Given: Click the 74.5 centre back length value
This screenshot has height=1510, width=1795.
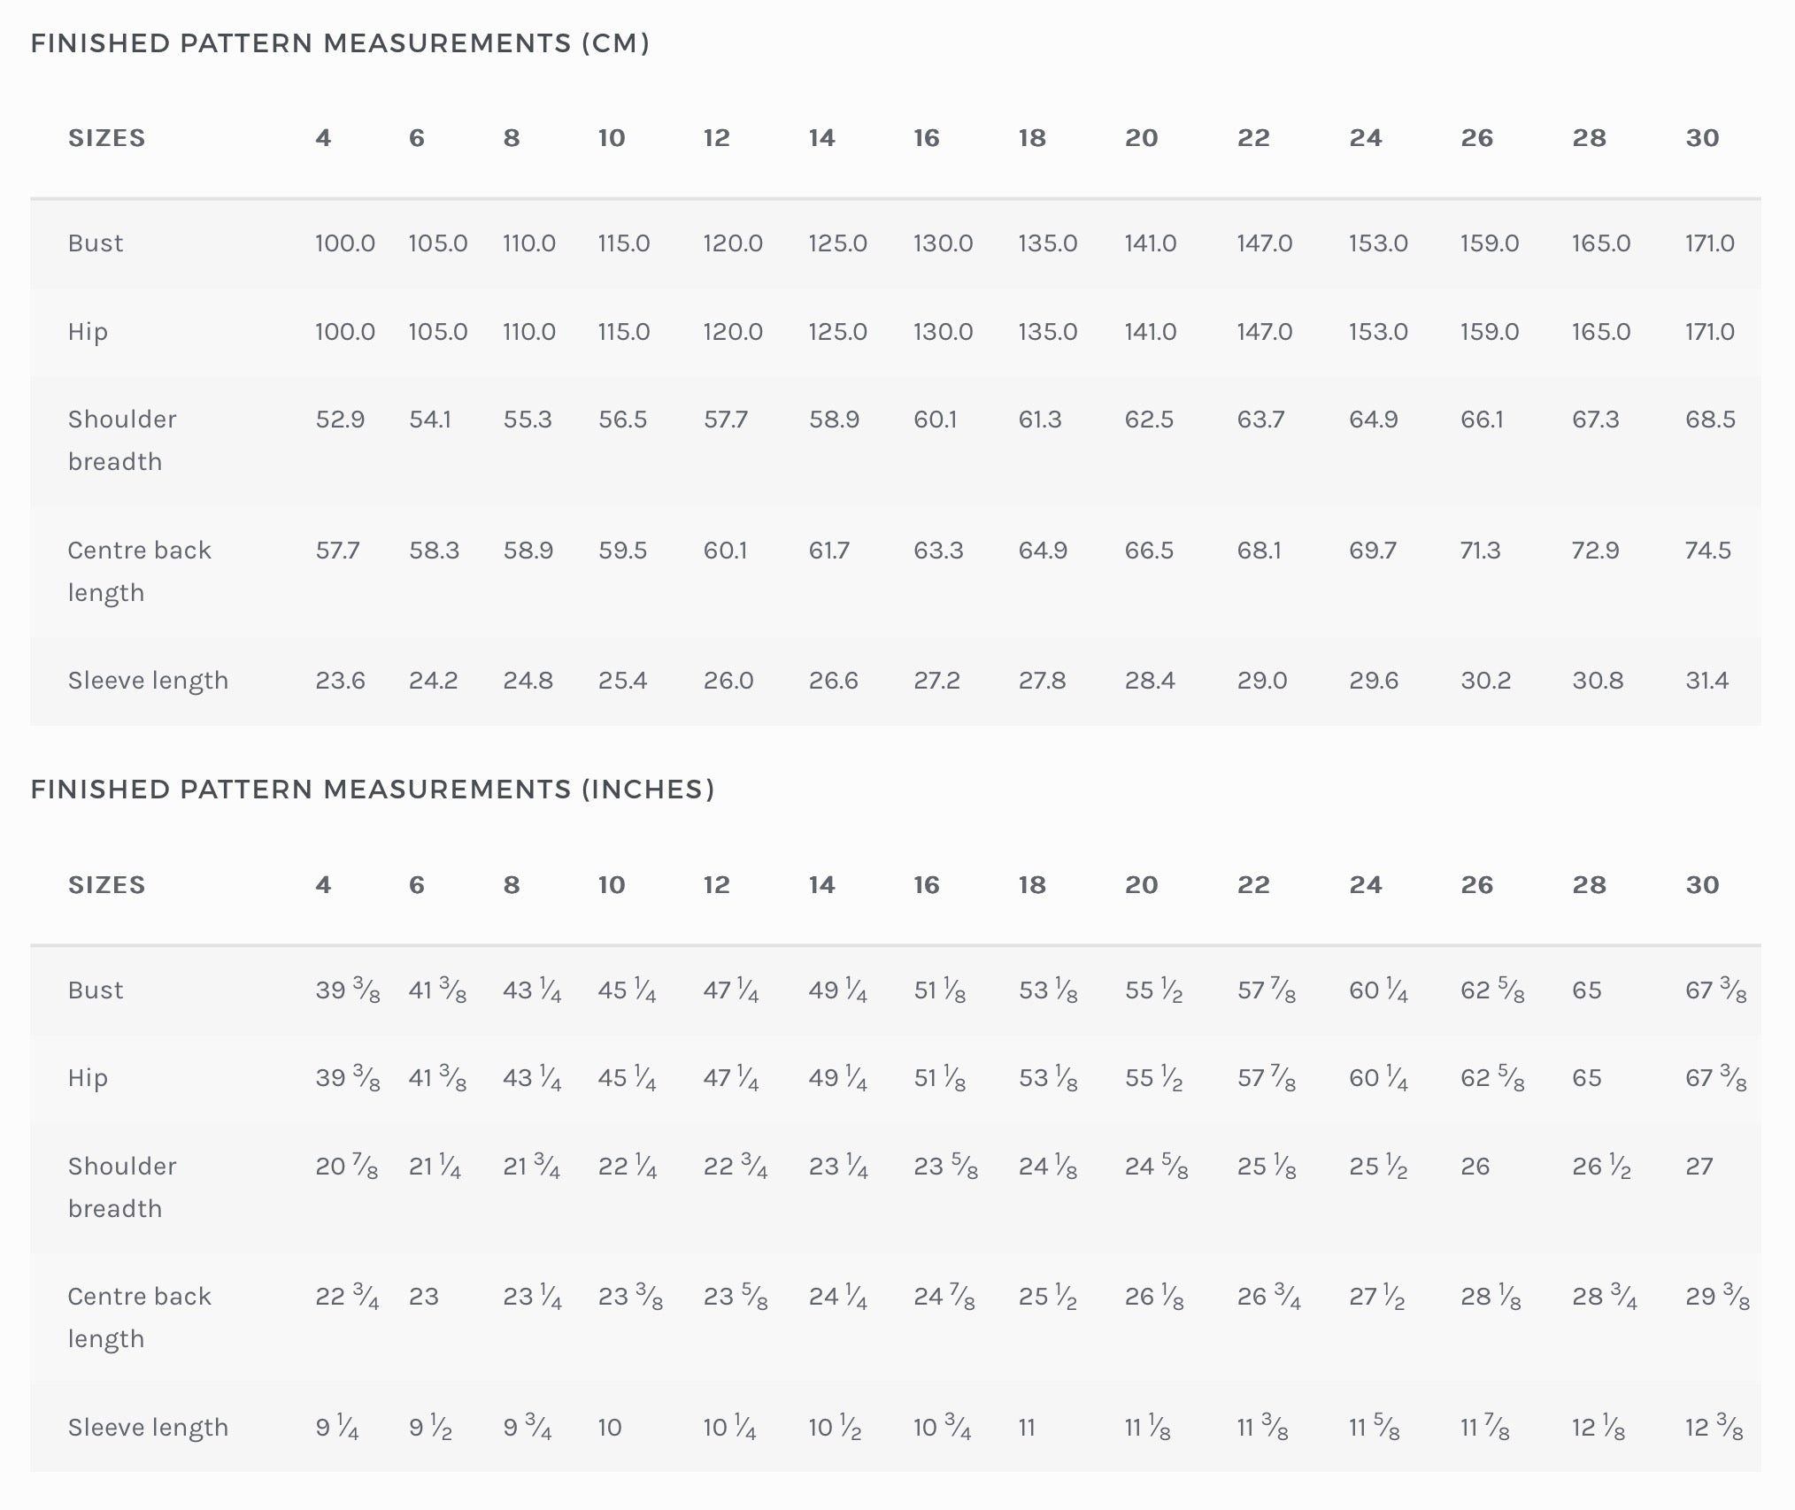Looking at the screenshot, I should point(1707,551).
